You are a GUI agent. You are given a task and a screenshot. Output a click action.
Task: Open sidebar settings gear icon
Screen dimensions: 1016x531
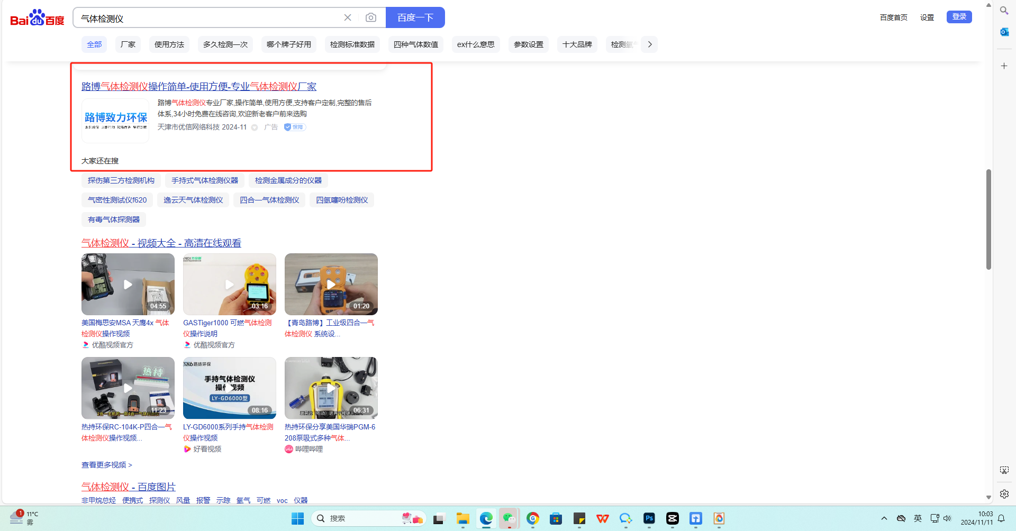1004,493
